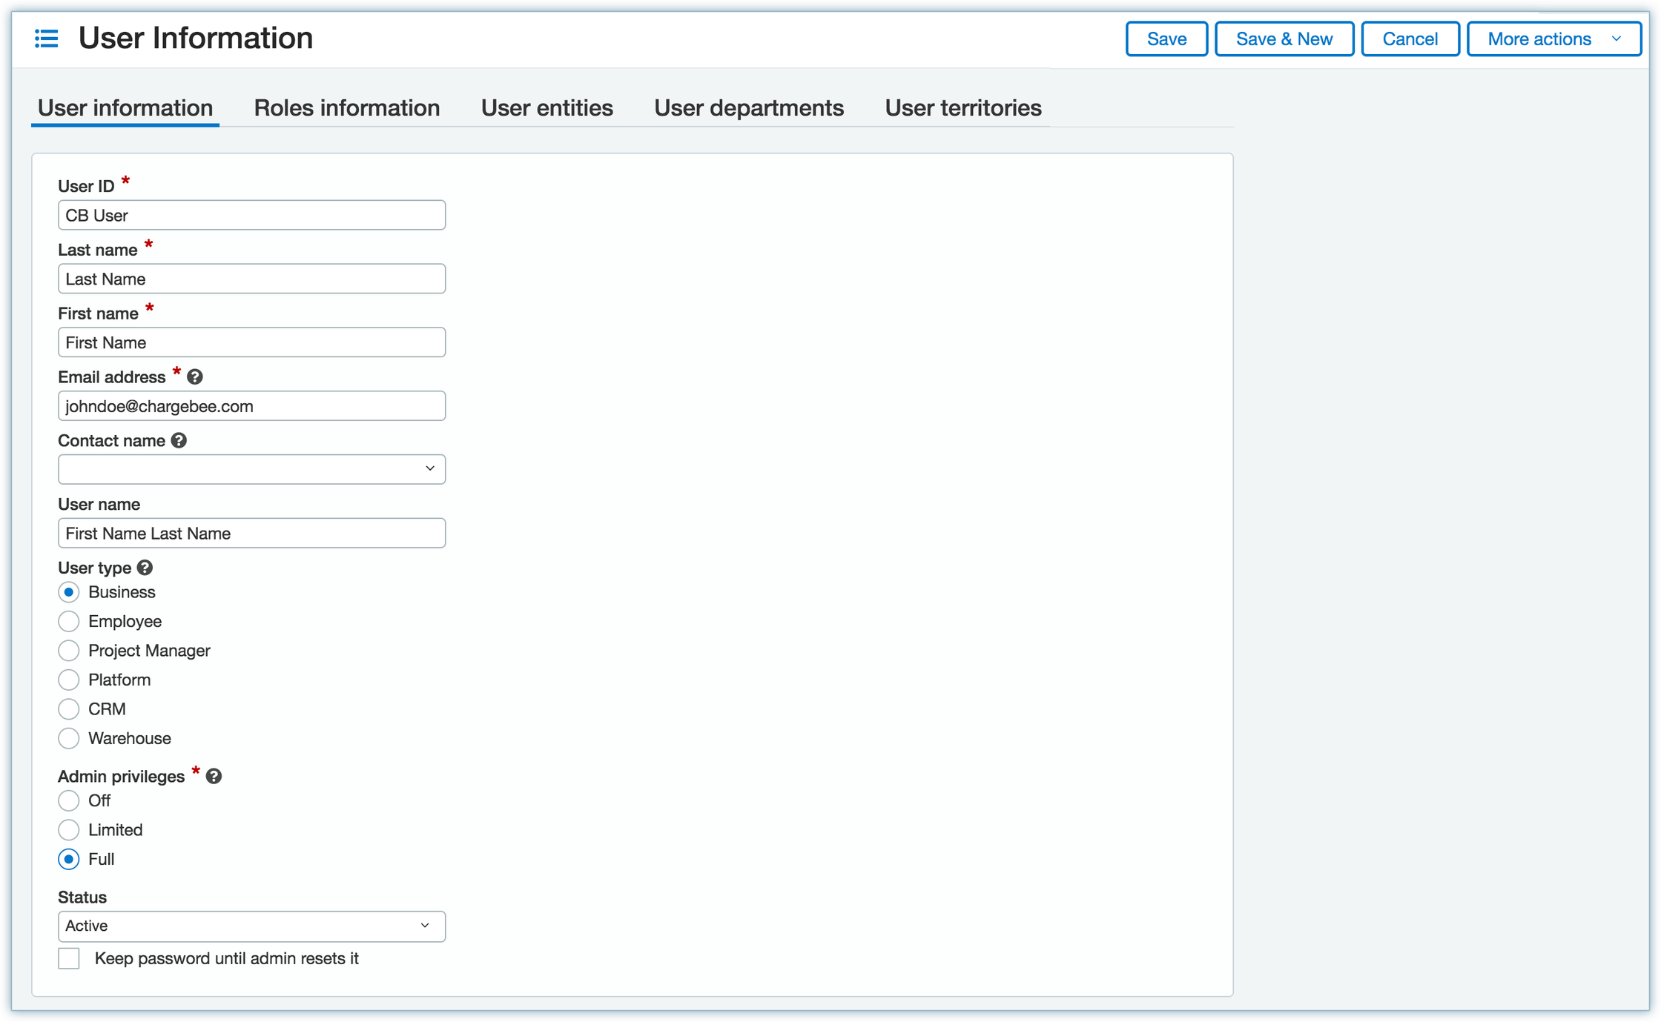1661x1022 pixels.
Task: Choose Warehouse as the user type
Action: [69, 738]
